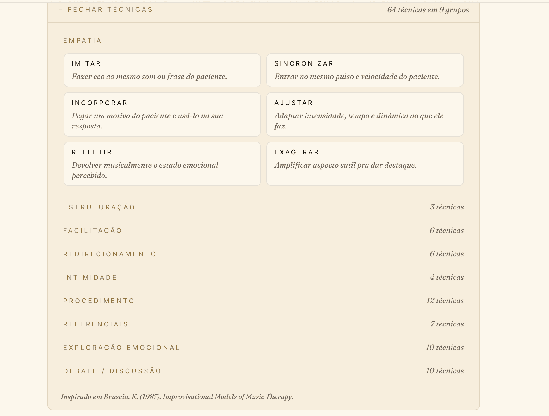Open the Debate / Discussão group

click(263, 371)
